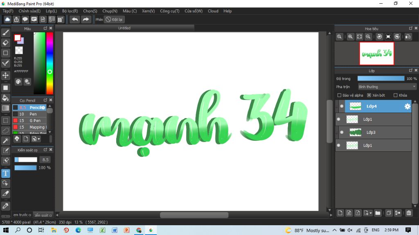Select the Brush tool

[x=6, y=33]
